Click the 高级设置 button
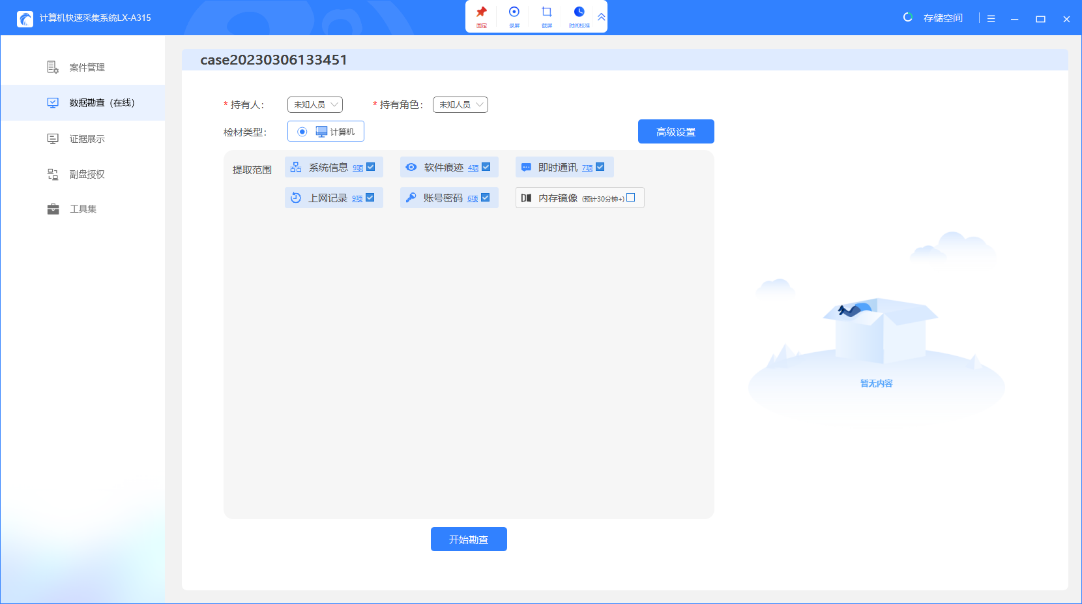This screenshot has width=1082, height=604. point(676,132)
